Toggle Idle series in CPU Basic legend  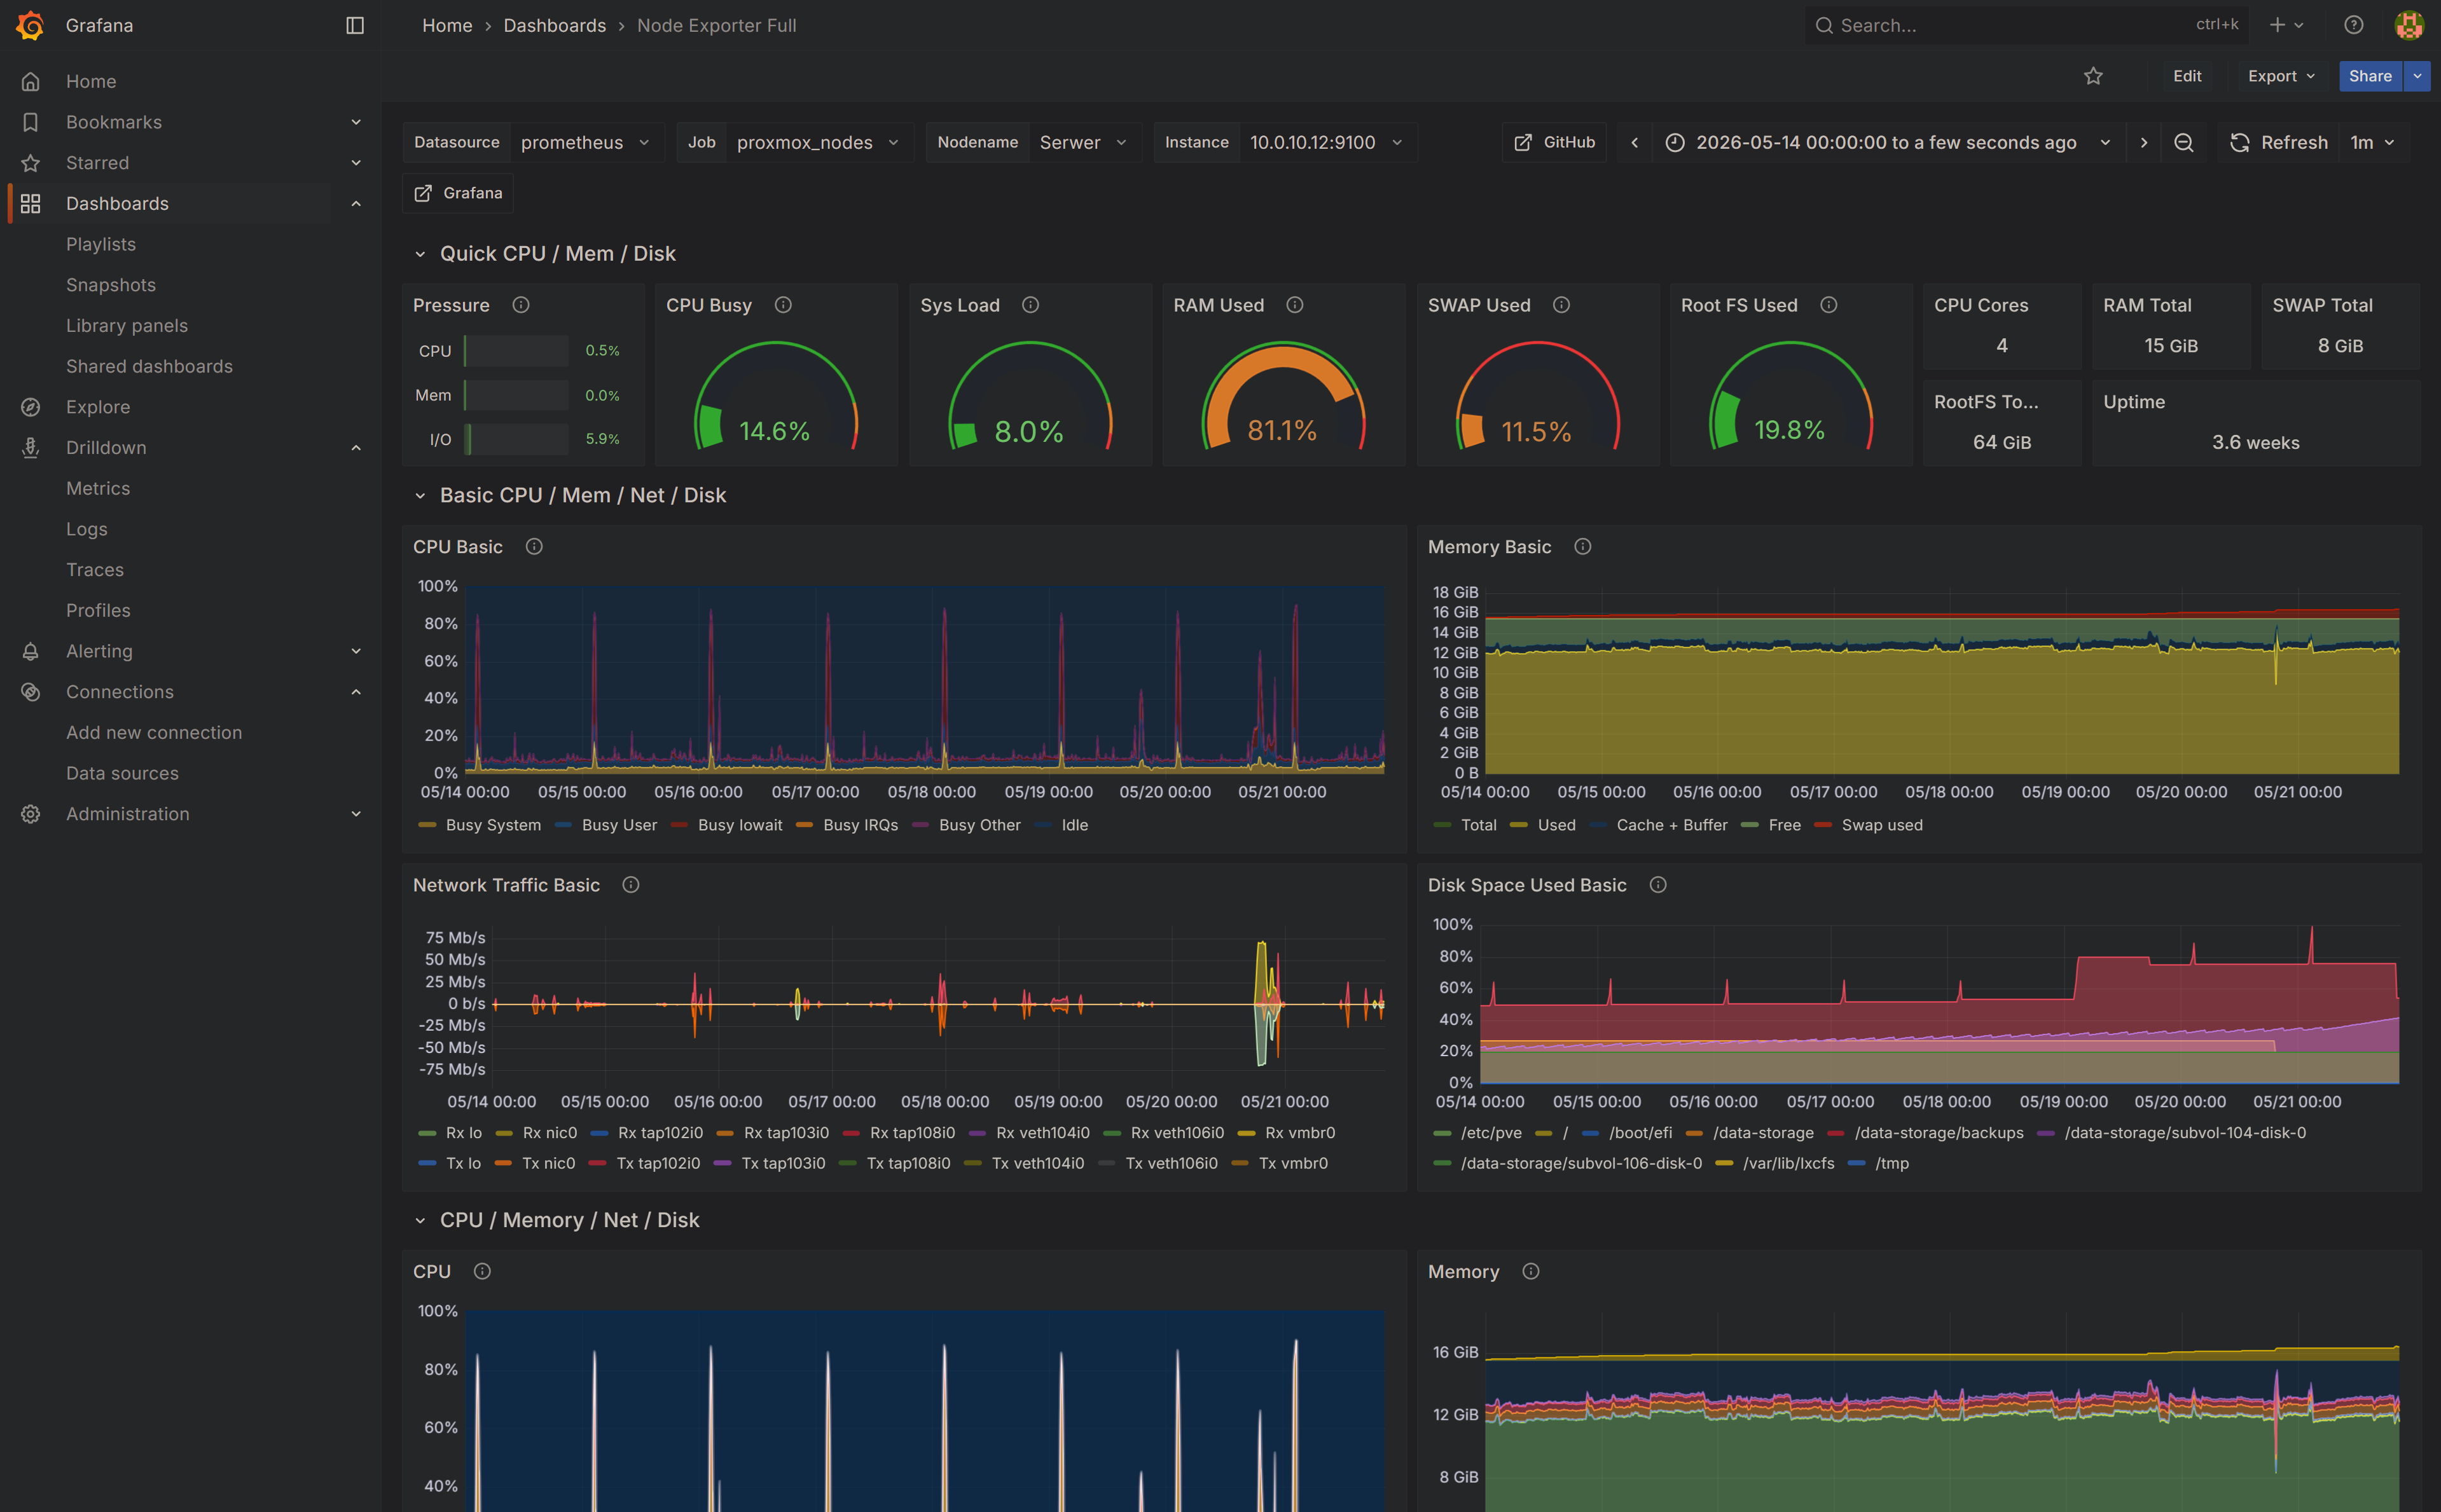(1075, 825)
